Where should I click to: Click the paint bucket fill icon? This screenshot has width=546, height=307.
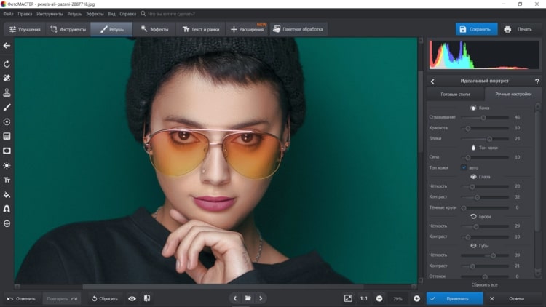pyautogui.click(x=7, y=194)
